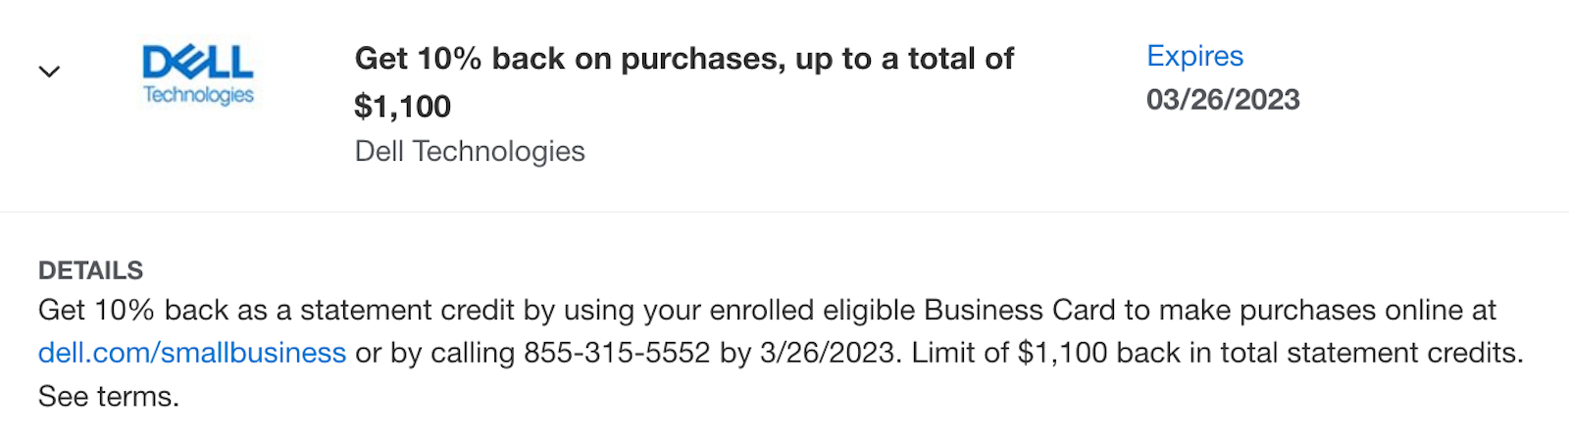This screenshot has width=1569, height=438.
Task: Click the DELL wordmark in the logo
Action: pos(198,62)
